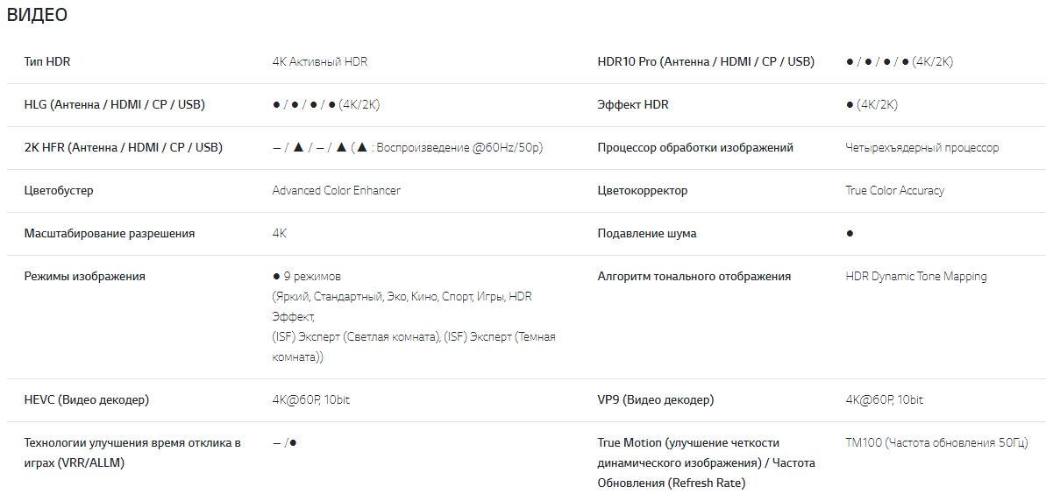1046x501 pixels.
Task: Click the 4K Активный HDR value
Action: pos(320,62)
